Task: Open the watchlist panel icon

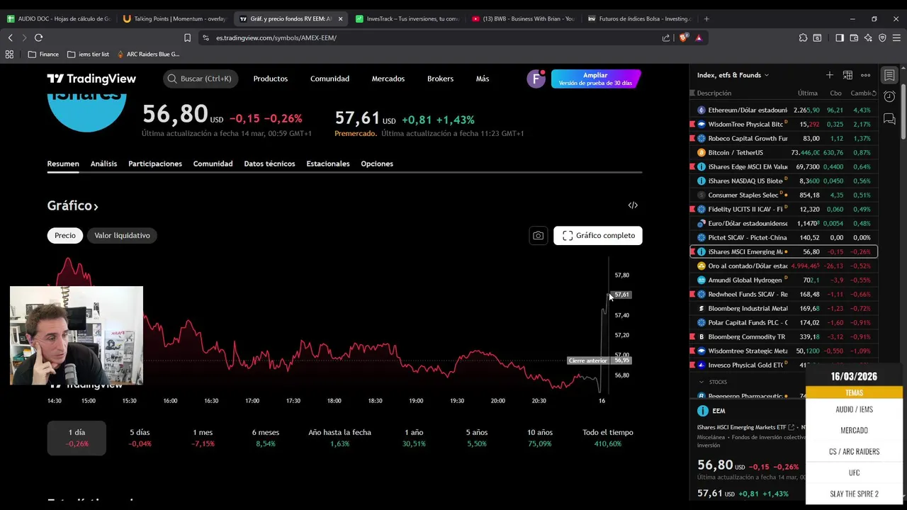Action: tap(889, 75)
